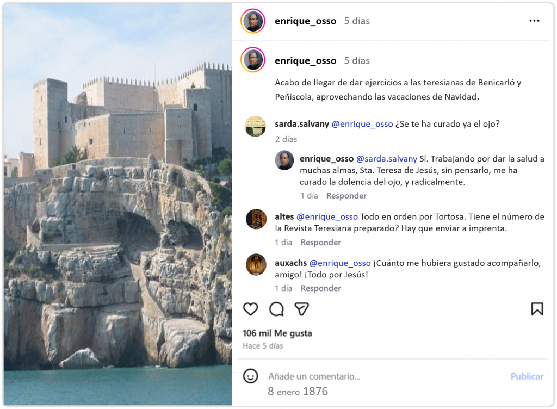This screenshot has width=557, height=409.
Task: Open comments with the speech bubble icon
Action: [276, 309]
